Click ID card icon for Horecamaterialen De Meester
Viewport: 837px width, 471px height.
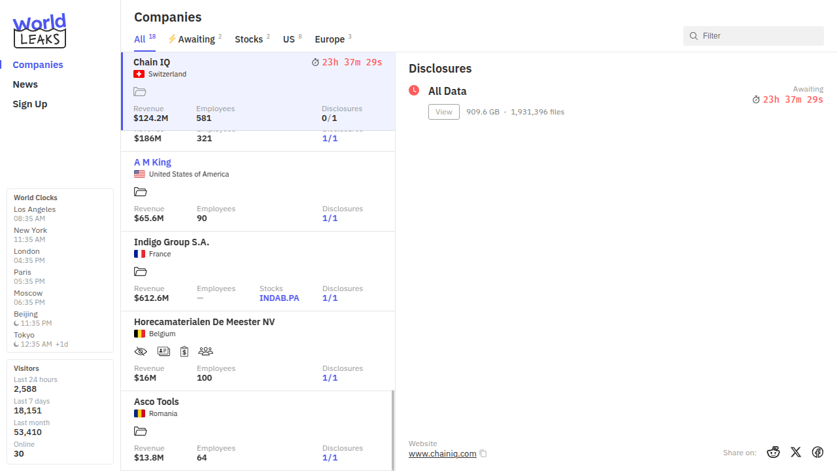point(163,351)
